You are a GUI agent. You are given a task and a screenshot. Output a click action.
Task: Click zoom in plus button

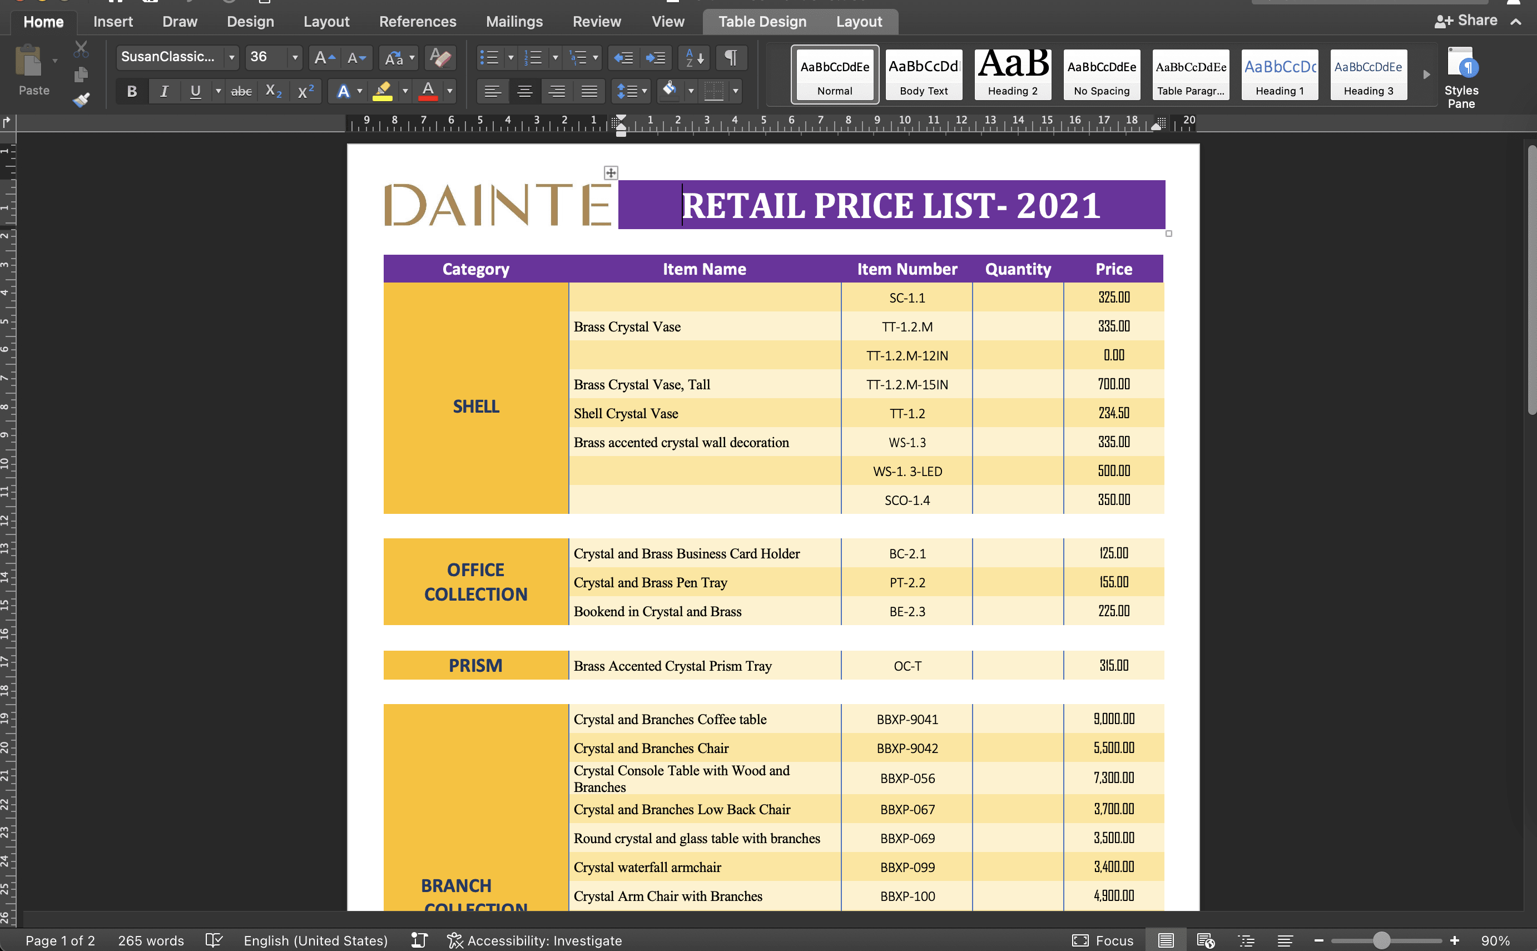click(1455, 940)
